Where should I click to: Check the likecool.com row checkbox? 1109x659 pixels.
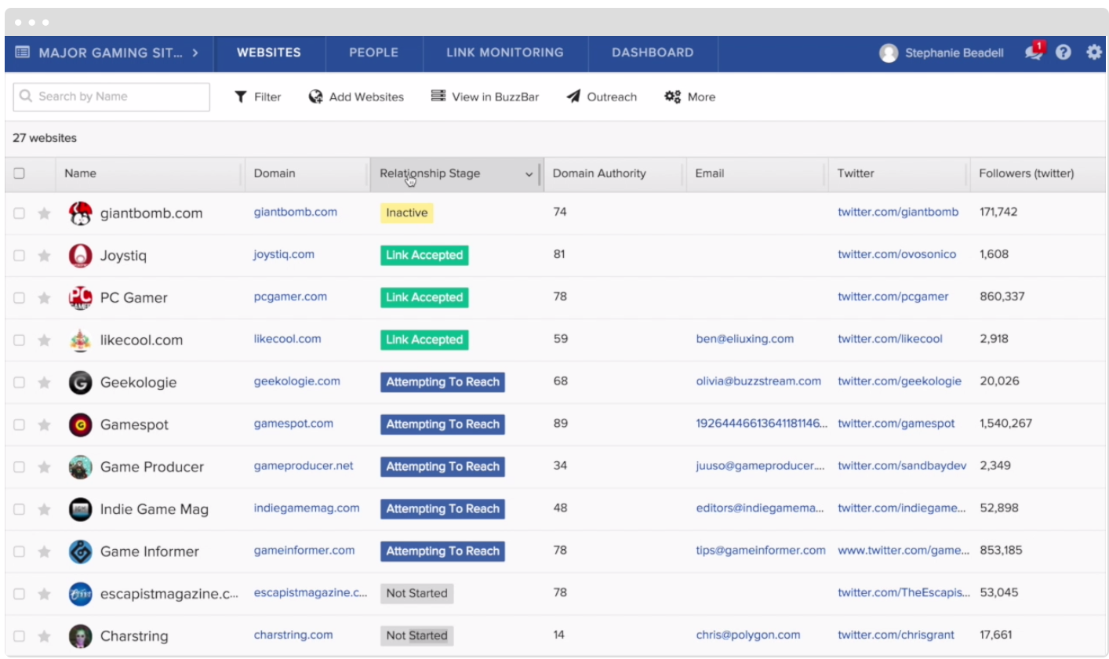point(19,340)
